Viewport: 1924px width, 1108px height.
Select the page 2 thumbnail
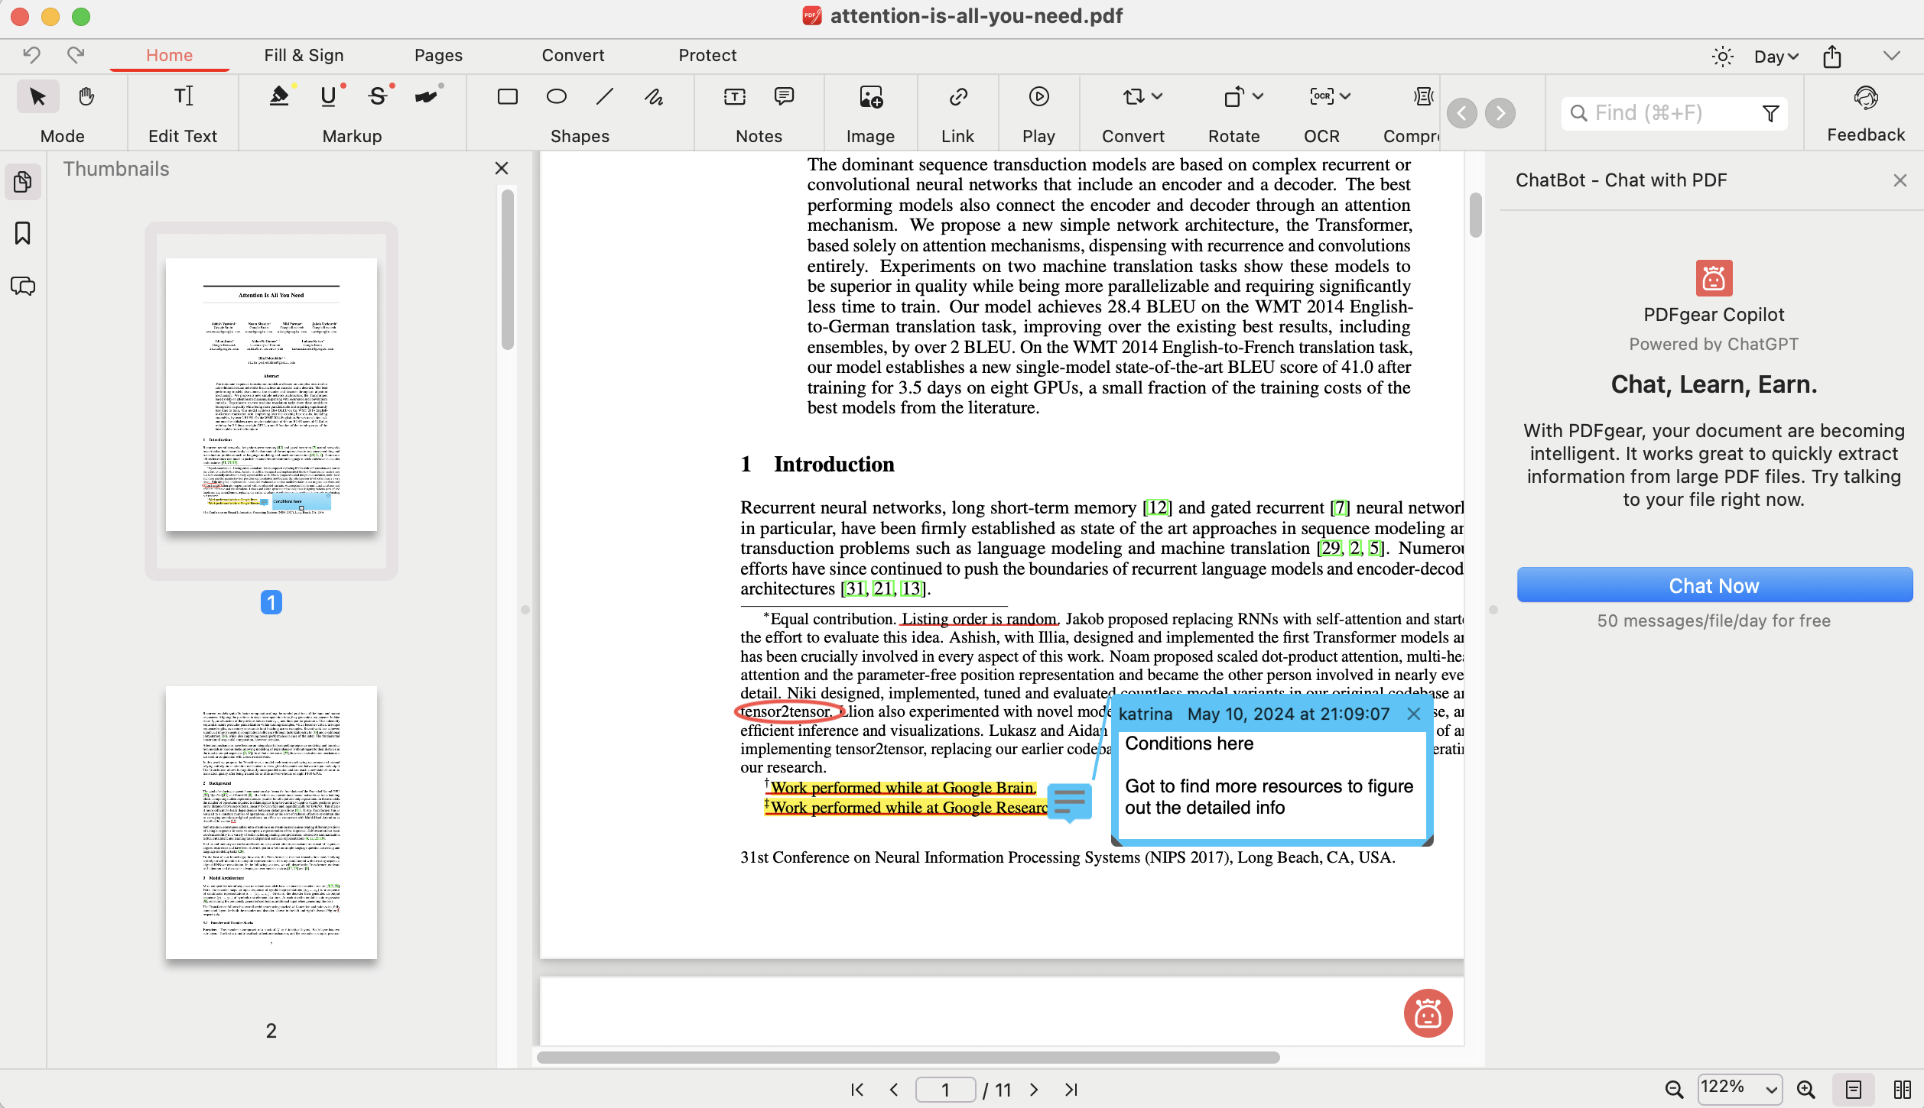[x=271, y=822]
